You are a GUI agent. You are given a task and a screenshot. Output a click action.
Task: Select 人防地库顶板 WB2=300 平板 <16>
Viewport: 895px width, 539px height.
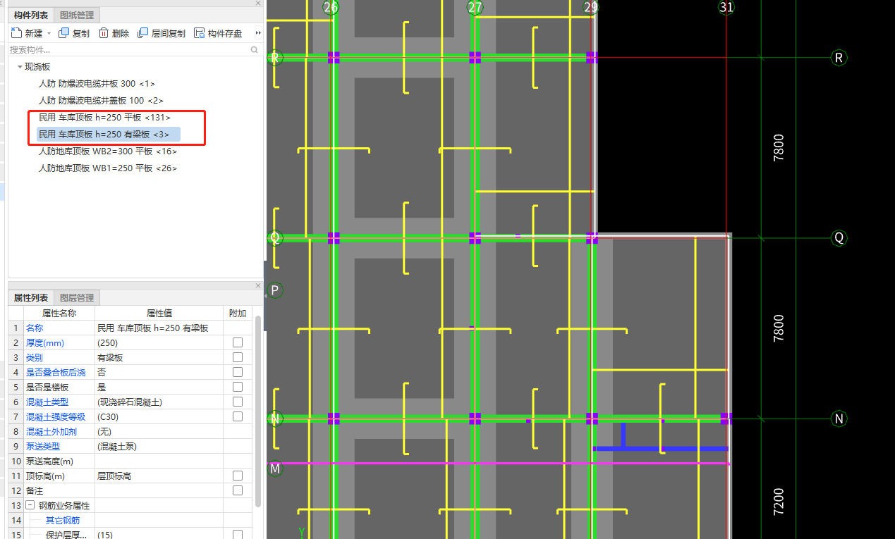tap(107, 151)
